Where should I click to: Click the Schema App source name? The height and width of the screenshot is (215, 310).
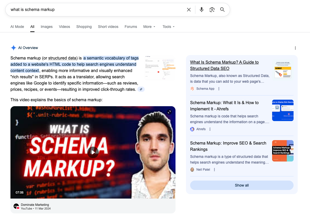tap(205, 89)
